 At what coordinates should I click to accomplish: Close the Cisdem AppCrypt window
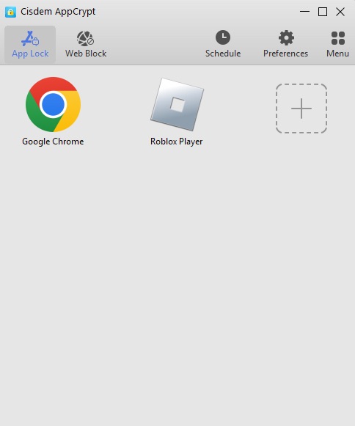(340, 12)
